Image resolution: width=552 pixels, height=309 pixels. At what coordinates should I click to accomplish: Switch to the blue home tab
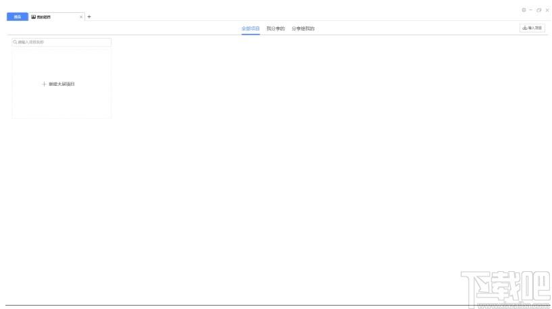18,16
